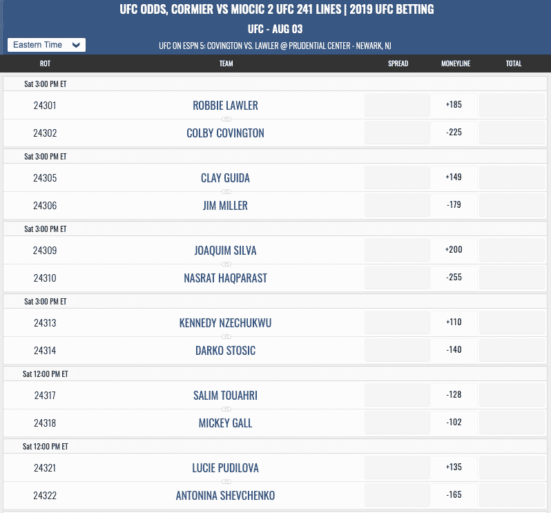Image resolution: width=551 pixels, height=513 pixels.
Task: Choose Salim Touahri -128 moneyline
Action: (x=454, y=394)
